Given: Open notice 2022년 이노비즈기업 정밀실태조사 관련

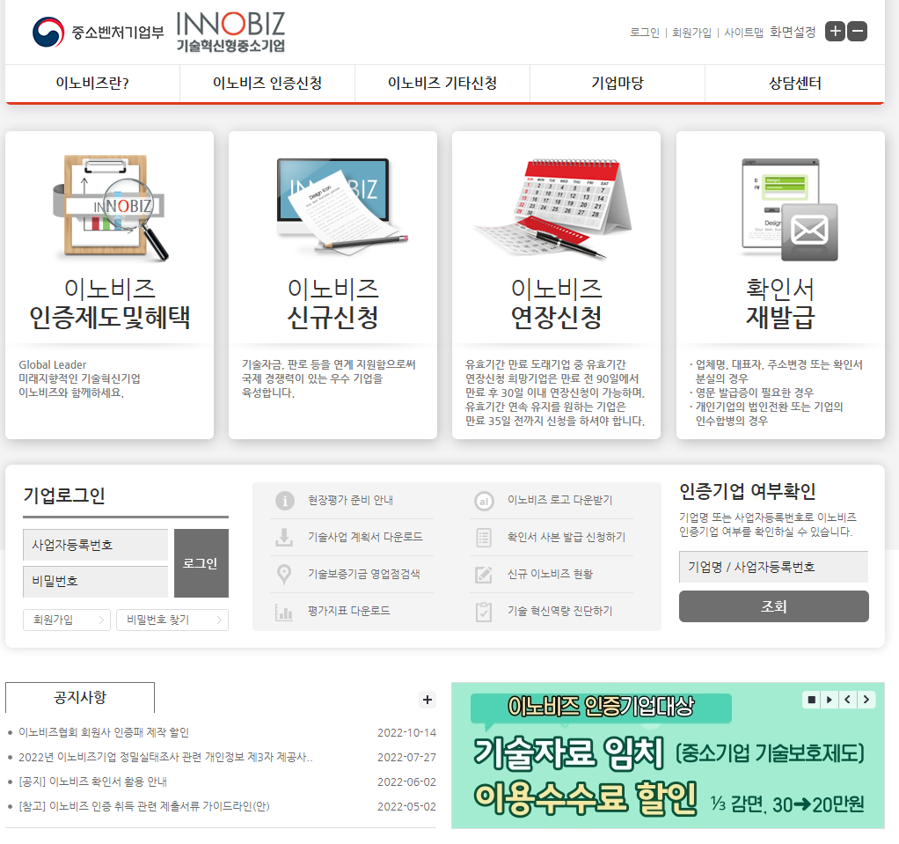Looking at the screenshot, I should [165, 757].
